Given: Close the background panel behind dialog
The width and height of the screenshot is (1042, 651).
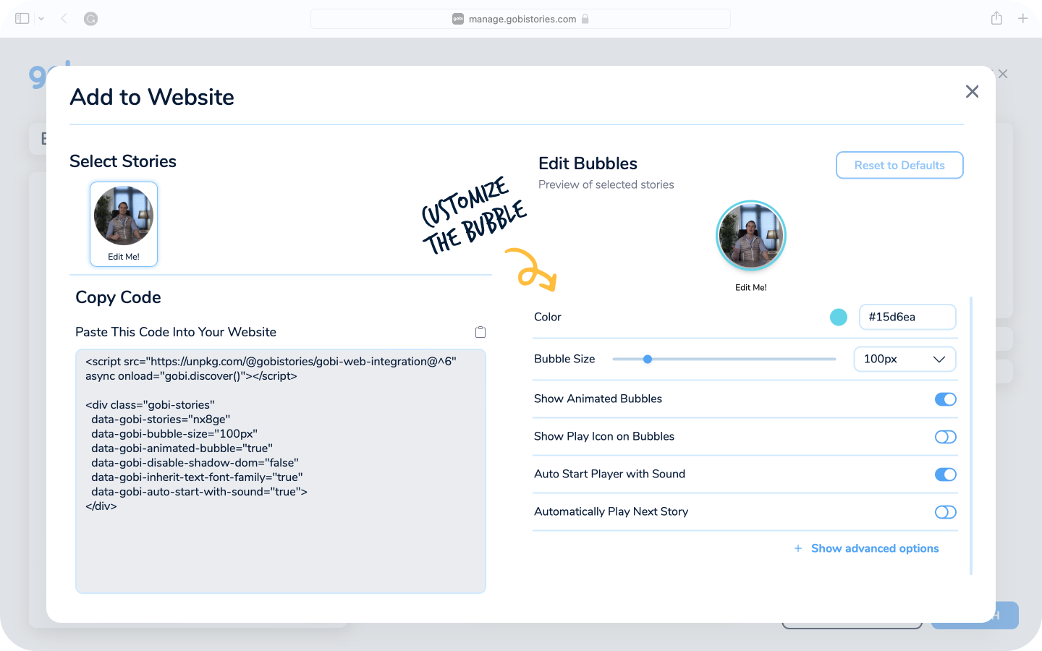Looking at the screenshot, I should (x=1003, y=74).
